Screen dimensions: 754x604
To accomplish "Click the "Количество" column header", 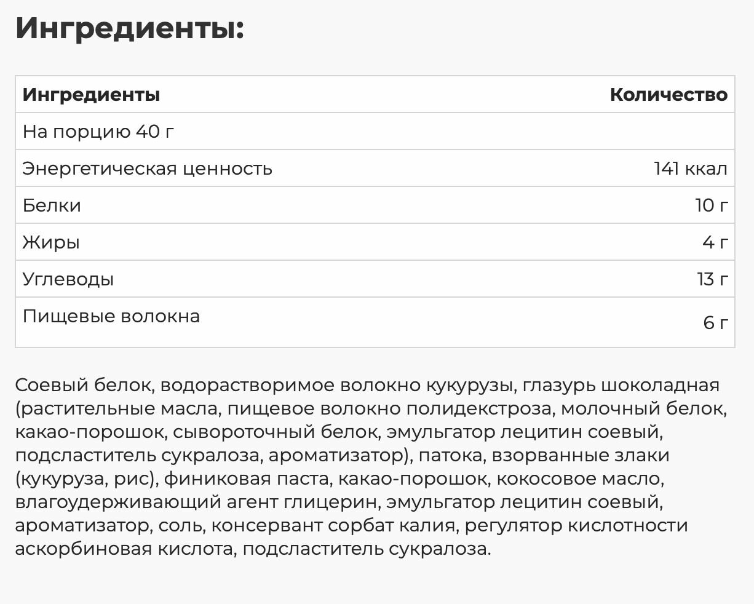I will click(x=669, y=95).
